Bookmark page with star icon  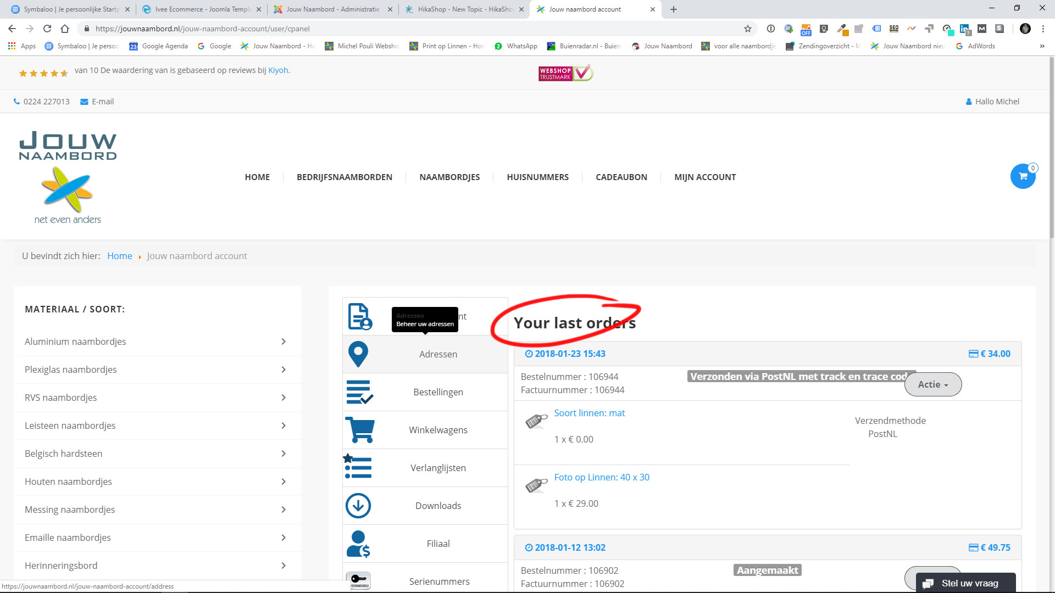[x=747, y=29]
